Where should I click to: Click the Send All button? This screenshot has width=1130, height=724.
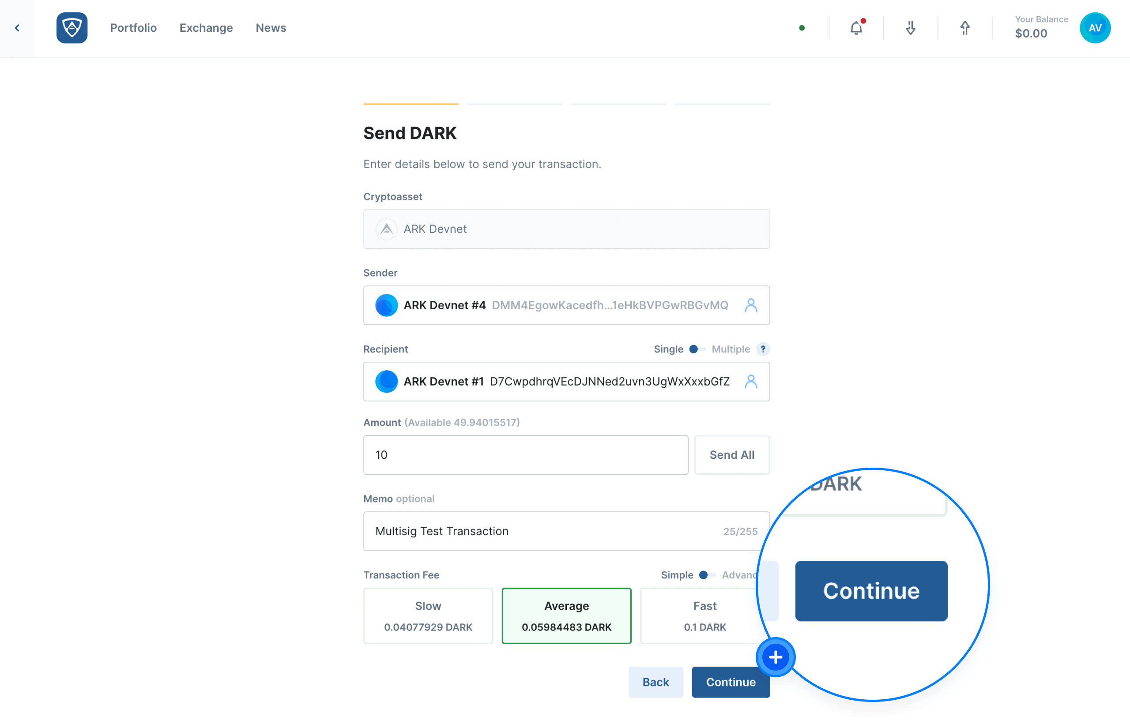coord(731,454)
